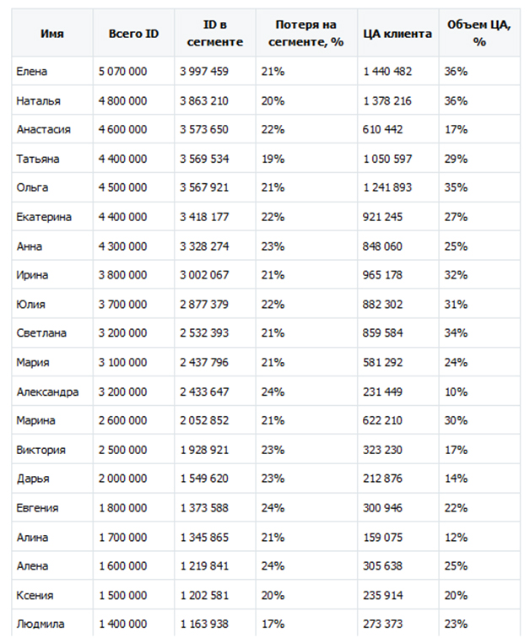This screenshot has height=638, width=530.
Task: Click the 'ЦА клиента' column header
Action: 397,33
